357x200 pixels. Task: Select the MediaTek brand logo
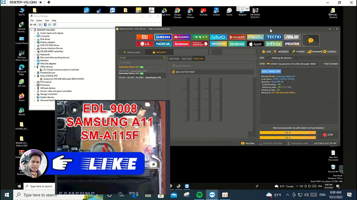click(218, 44)
